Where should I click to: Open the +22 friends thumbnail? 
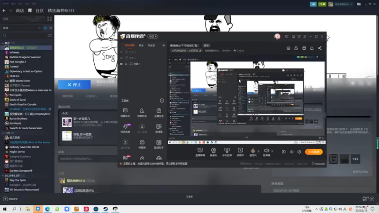(x=355, y=159)
